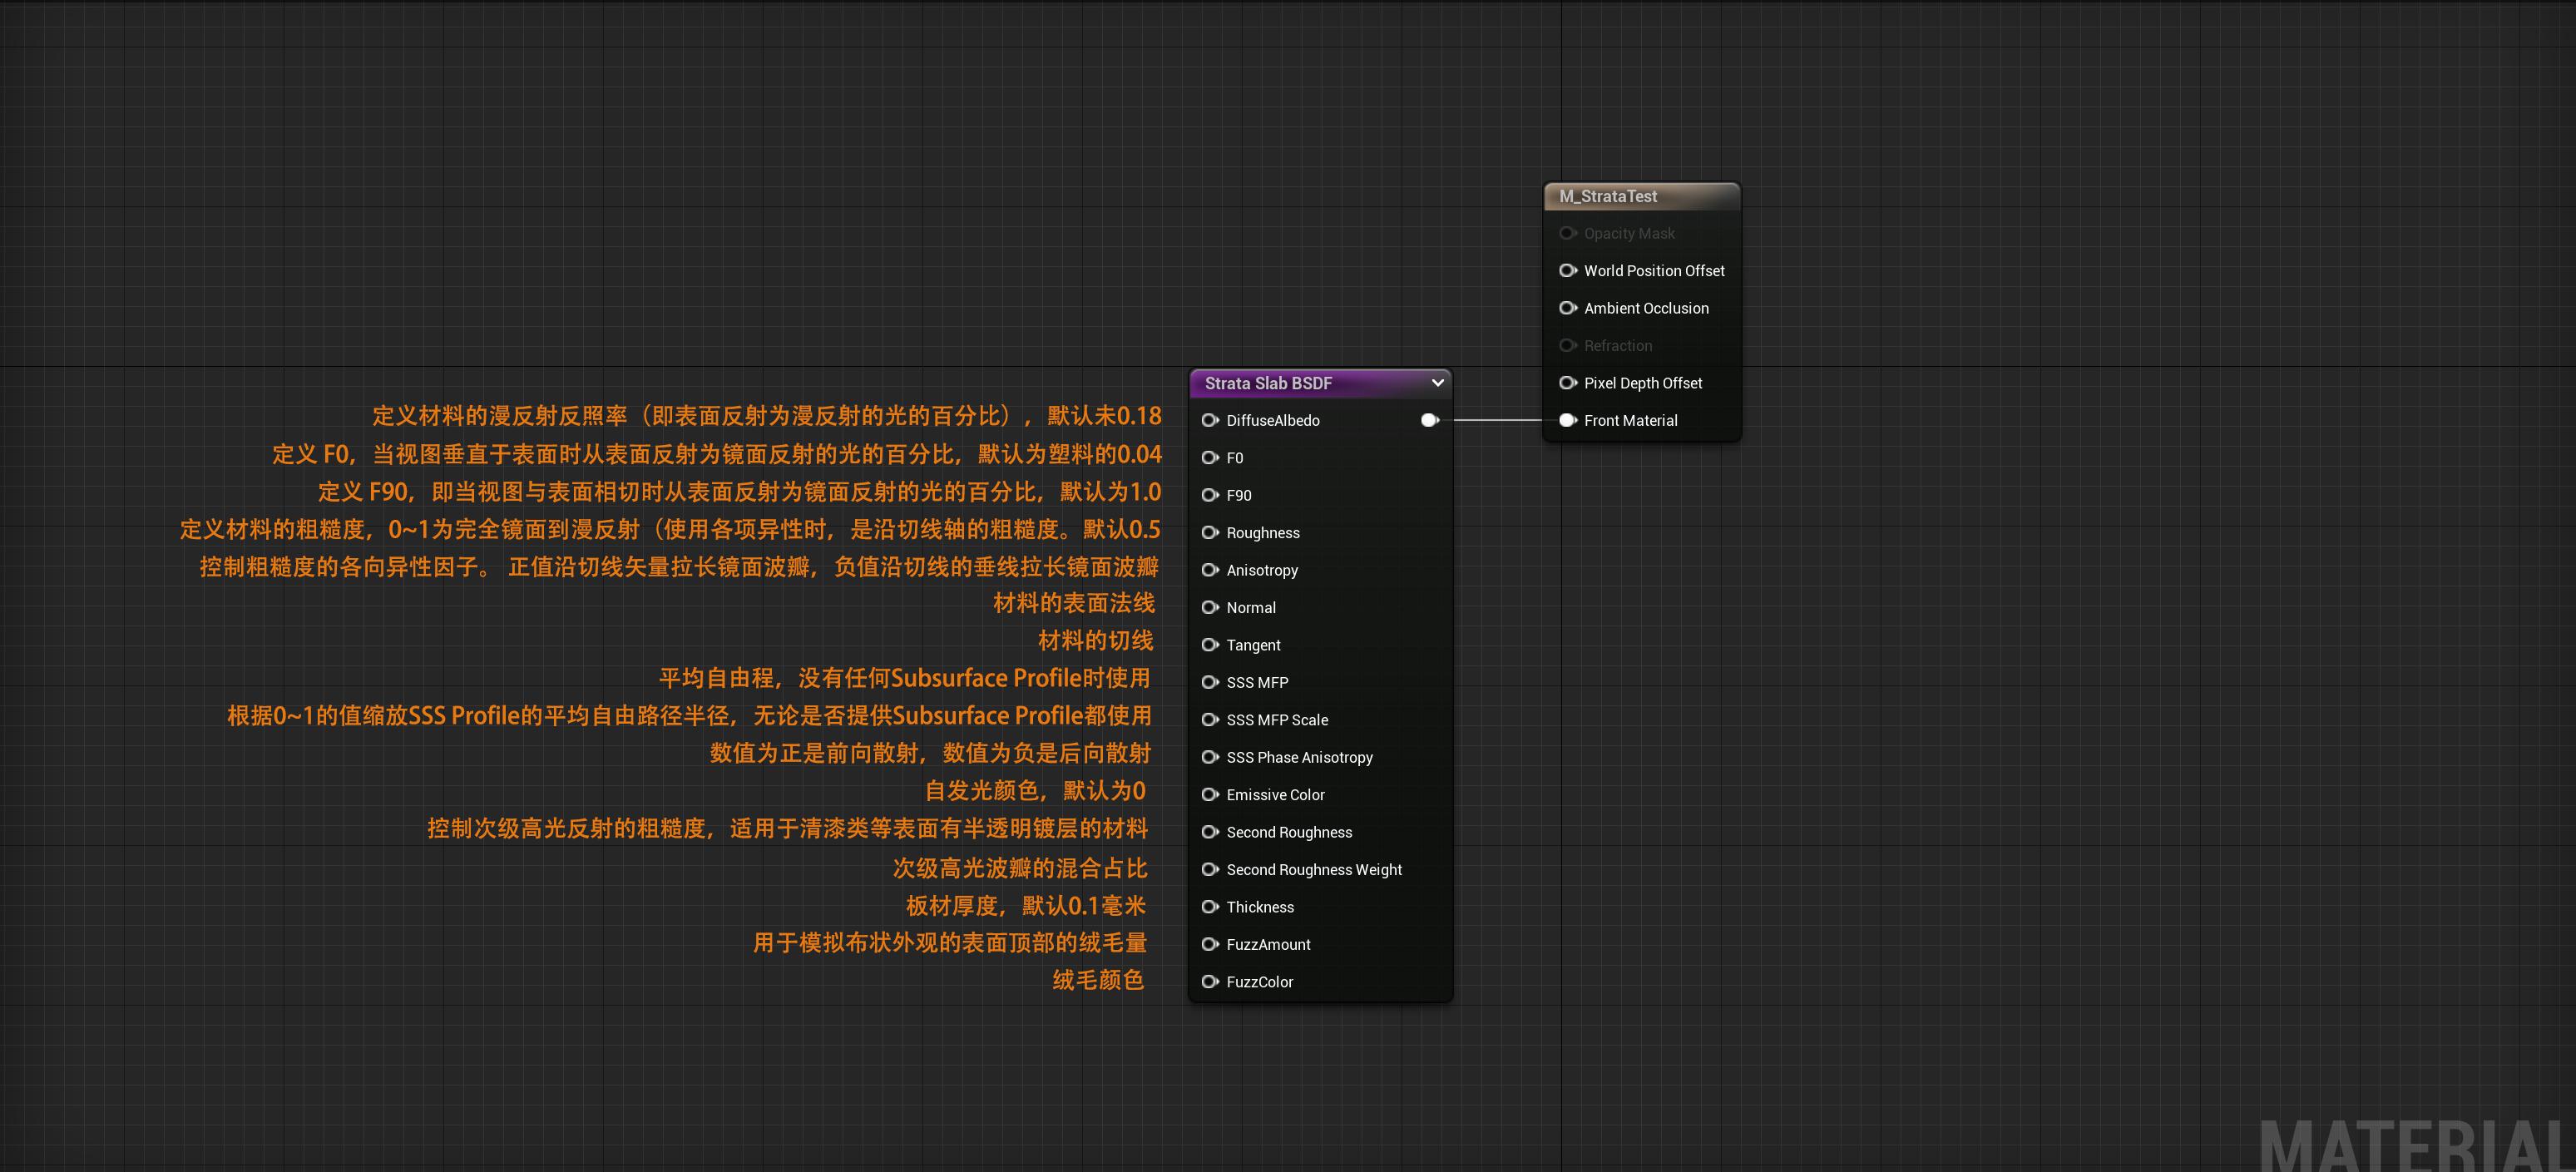Click the Tangent input pin
Viewport: 2576px width, 1172px height.
point(1210,645)
